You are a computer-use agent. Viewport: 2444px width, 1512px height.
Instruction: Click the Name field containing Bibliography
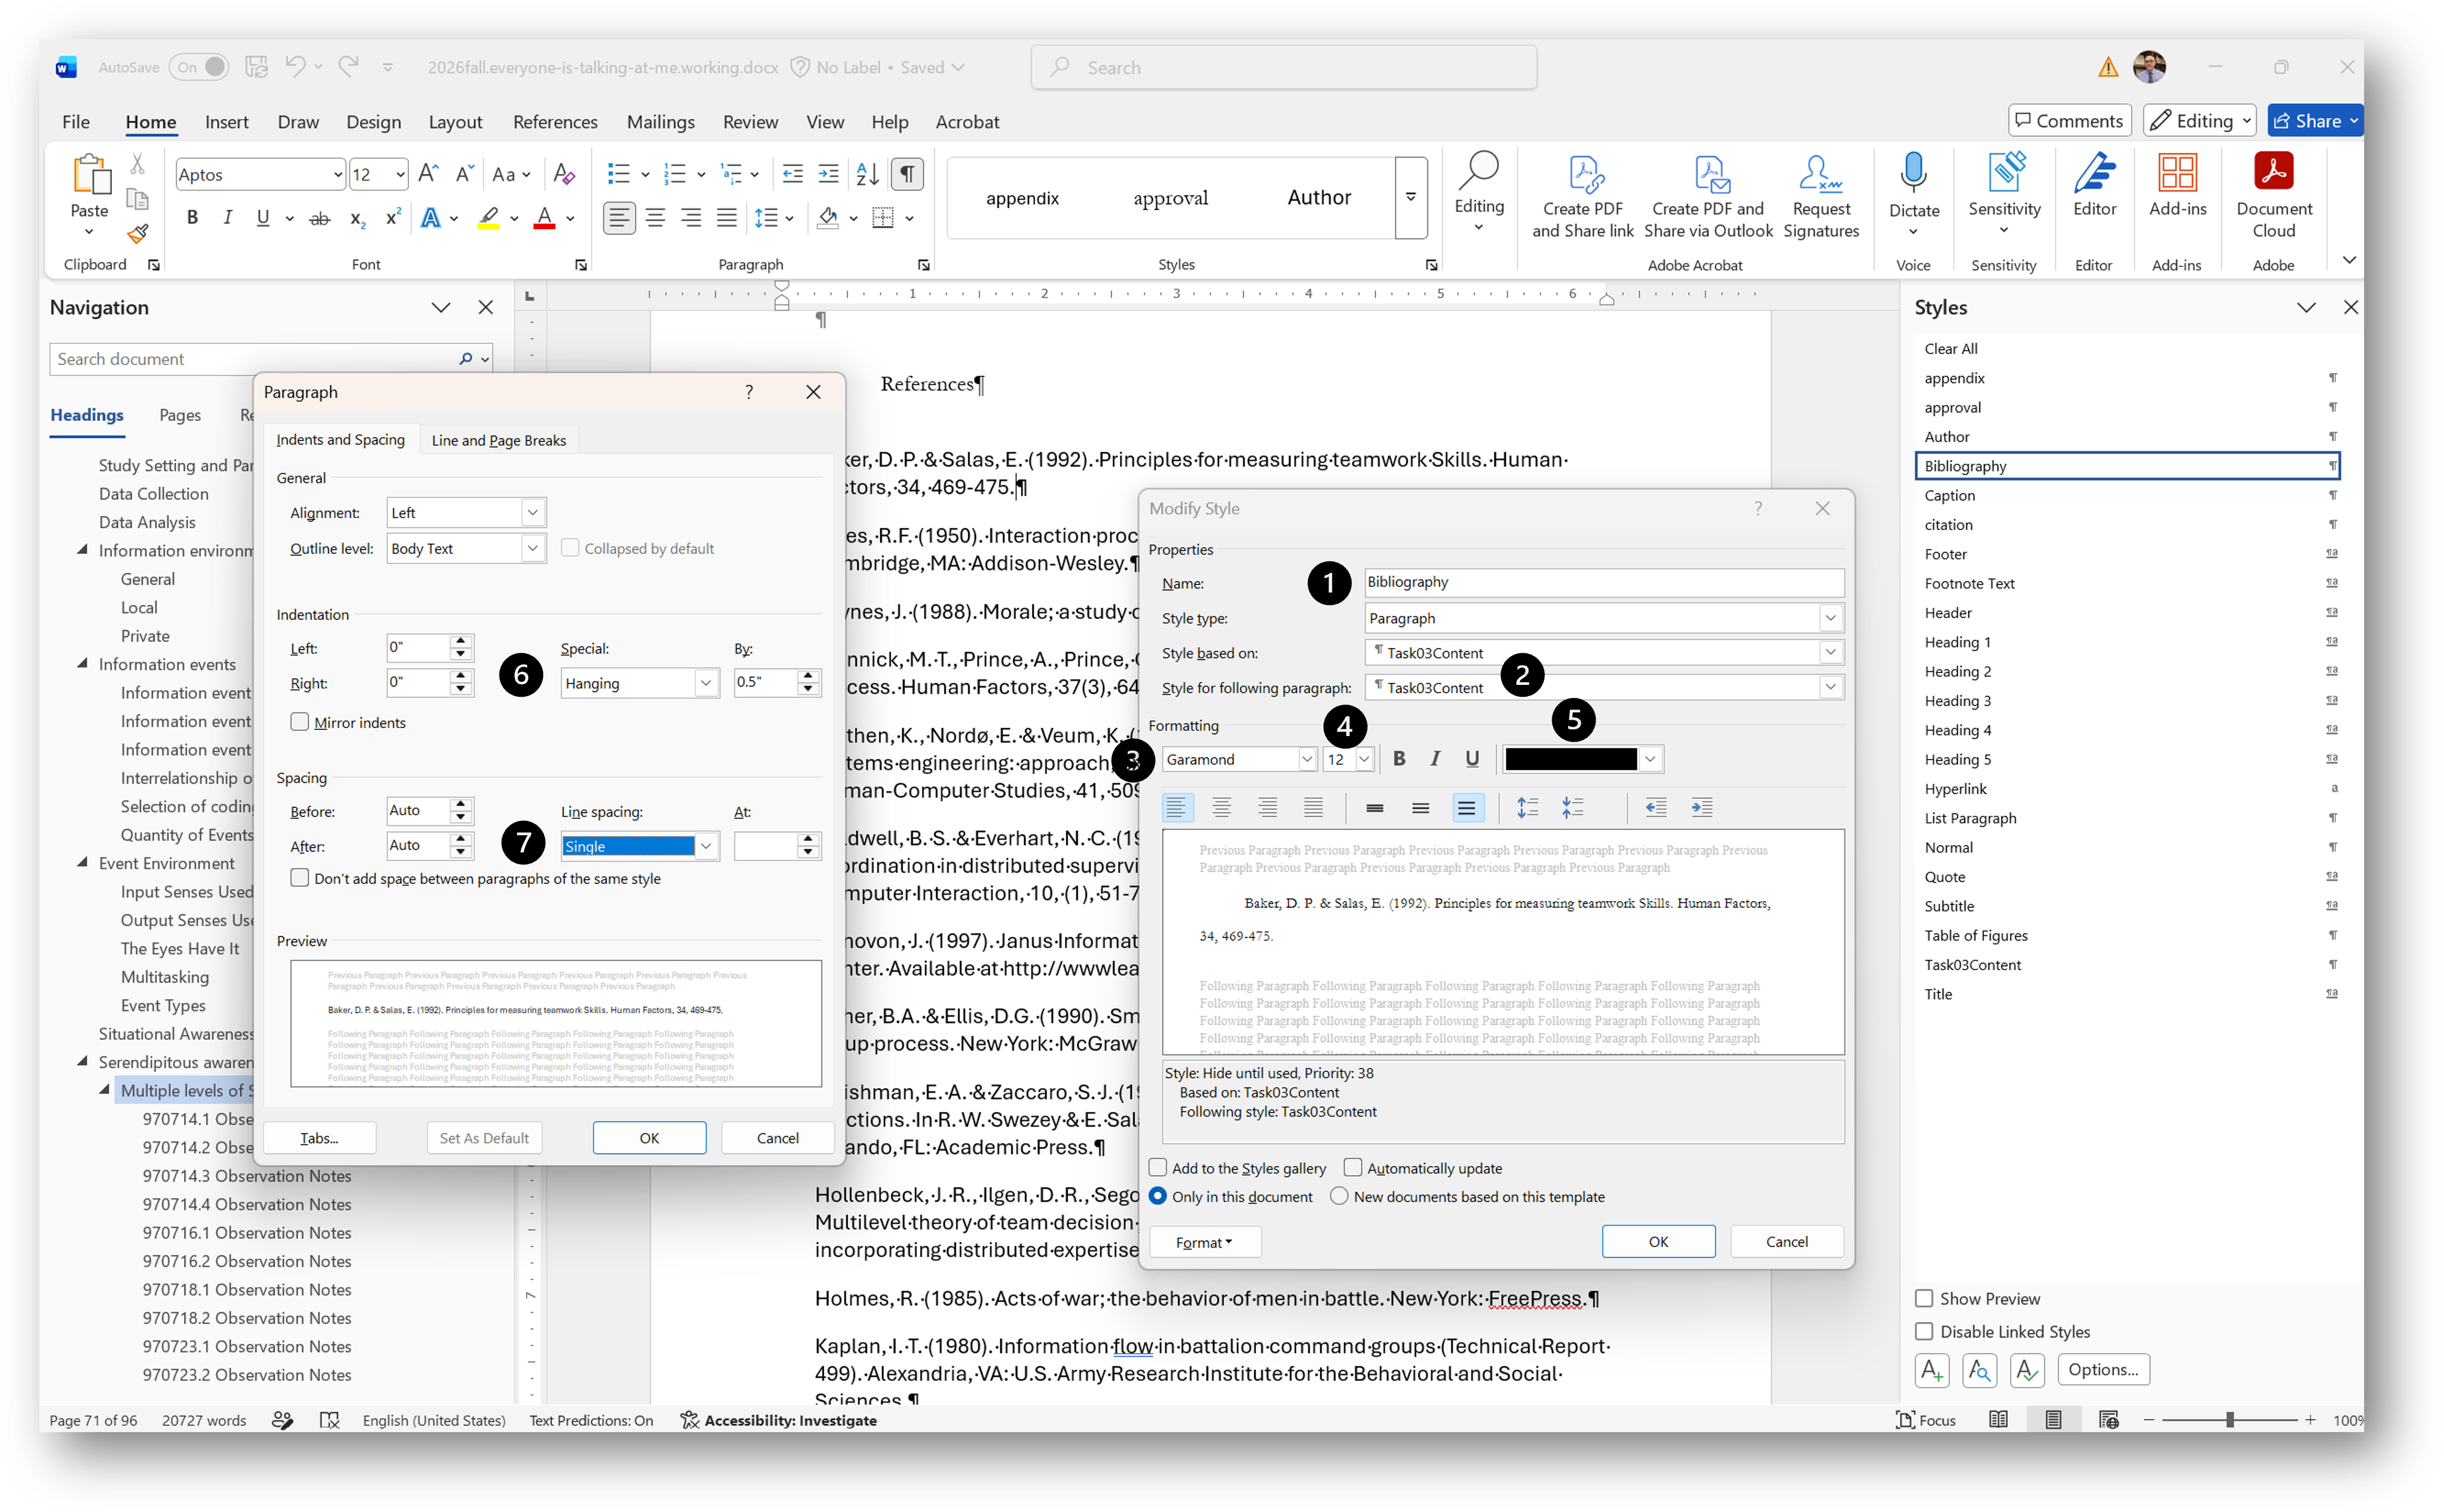[x=1603, y=582]
